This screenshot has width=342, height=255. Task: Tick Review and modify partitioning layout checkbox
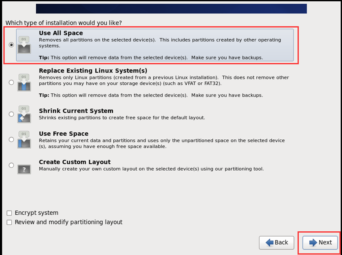9,222
